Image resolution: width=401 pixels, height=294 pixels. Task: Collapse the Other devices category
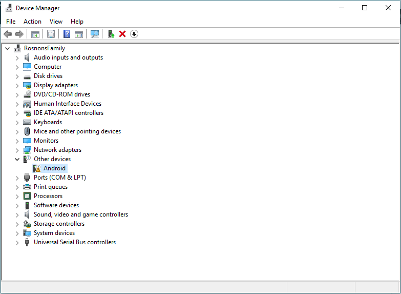(17, 159)
